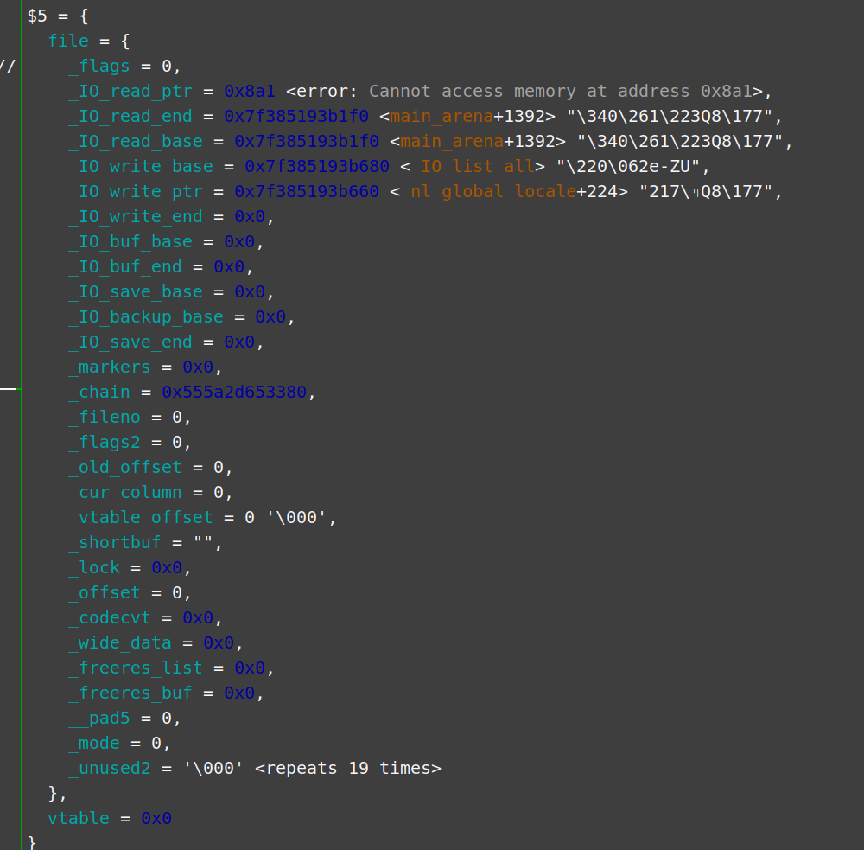The width and height of the screenshot is (864, 850).
Task: Click the _IO_buf_end field name
Action: pos(125,267)
